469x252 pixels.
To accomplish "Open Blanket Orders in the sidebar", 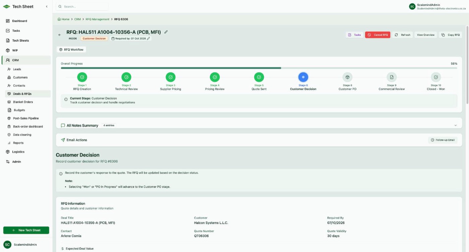I will coord(27,102).
